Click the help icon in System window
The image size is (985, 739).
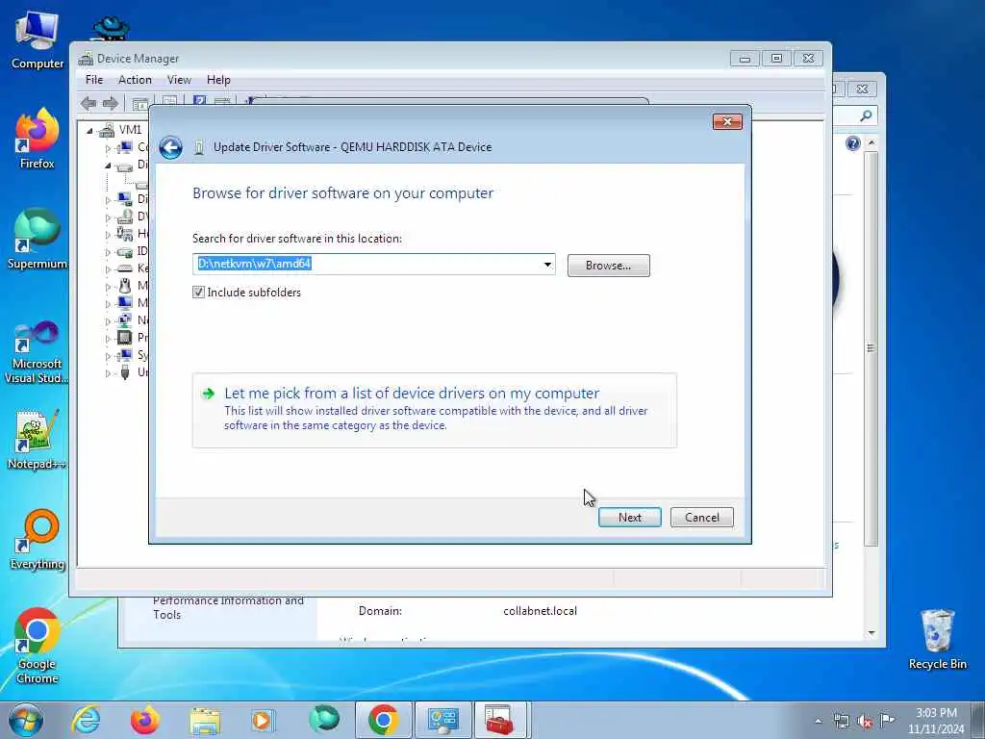click(x=852, y=144)
